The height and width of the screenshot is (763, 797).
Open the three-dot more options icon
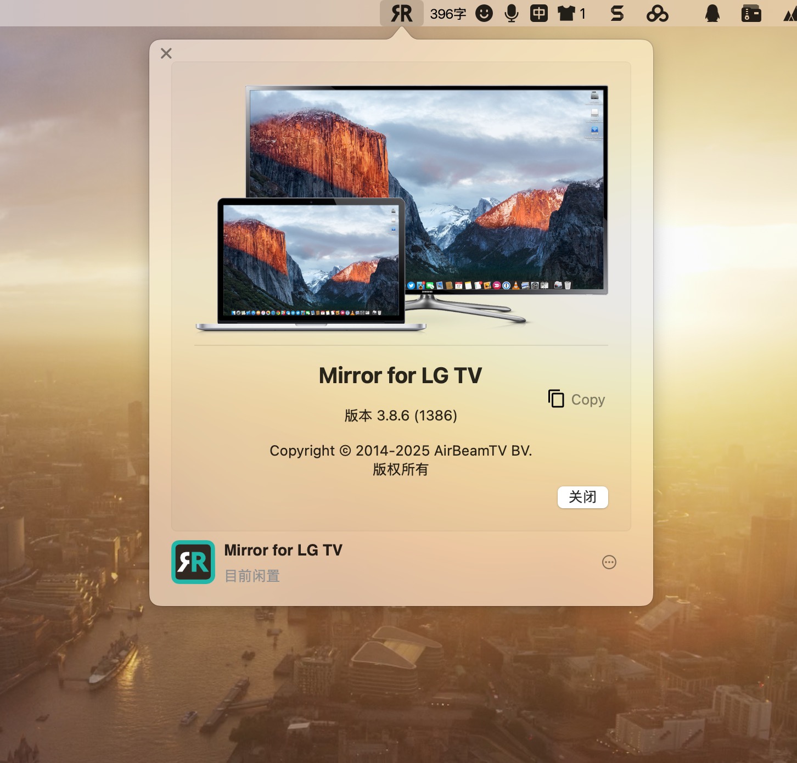tap(609, 562)
